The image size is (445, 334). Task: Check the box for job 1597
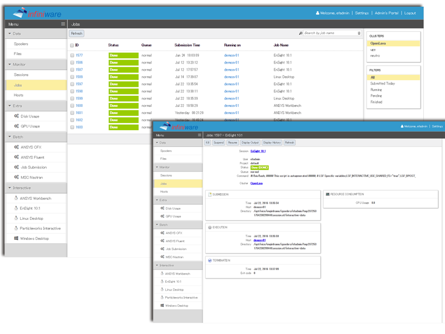point(72,84)
